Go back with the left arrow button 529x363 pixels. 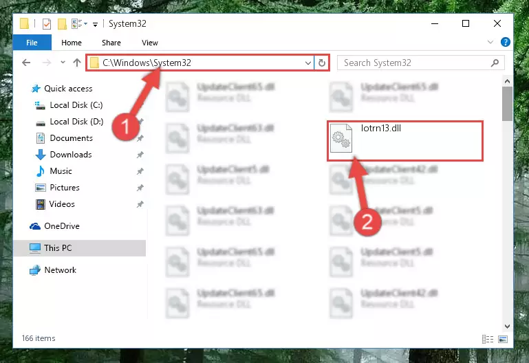[x=26, y=63]
